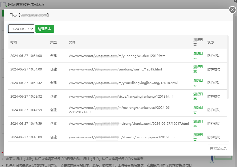The image size is (237, 167).
Task: Open 溯源日志 link for /yundong/wushu/12019.html without m
Action: click(x=198, y=69)
